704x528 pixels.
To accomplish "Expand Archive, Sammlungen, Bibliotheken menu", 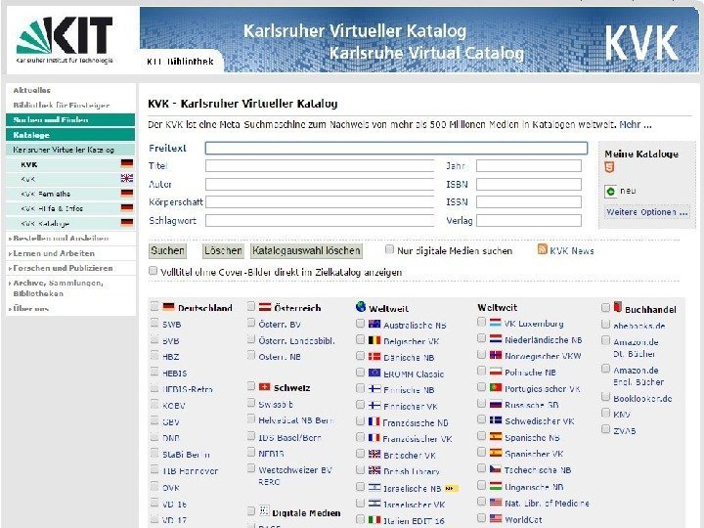I will (59, 288).
